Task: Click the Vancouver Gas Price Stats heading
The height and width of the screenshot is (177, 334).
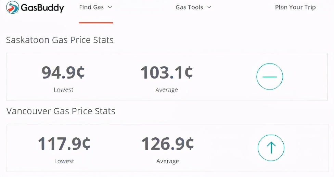Action: (x=61, y=111)
